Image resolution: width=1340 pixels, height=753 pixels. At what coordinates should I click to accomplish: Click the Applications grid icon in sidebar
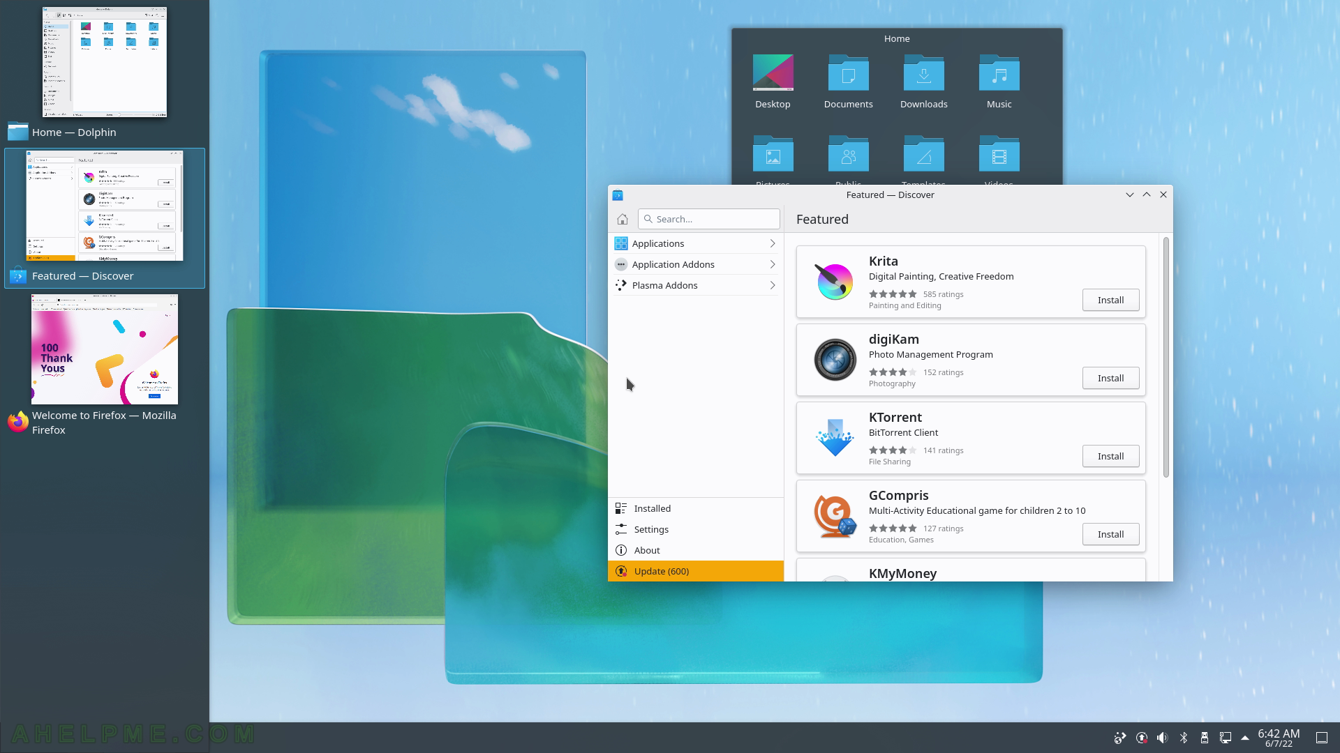[620, 243]
